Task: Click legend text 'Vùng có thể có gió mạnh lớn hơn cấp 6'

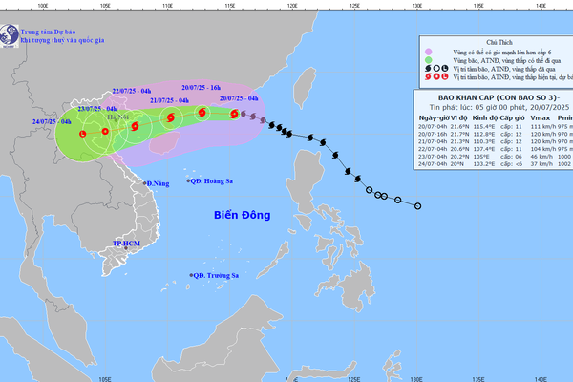Action: click(x=502, y=53)
